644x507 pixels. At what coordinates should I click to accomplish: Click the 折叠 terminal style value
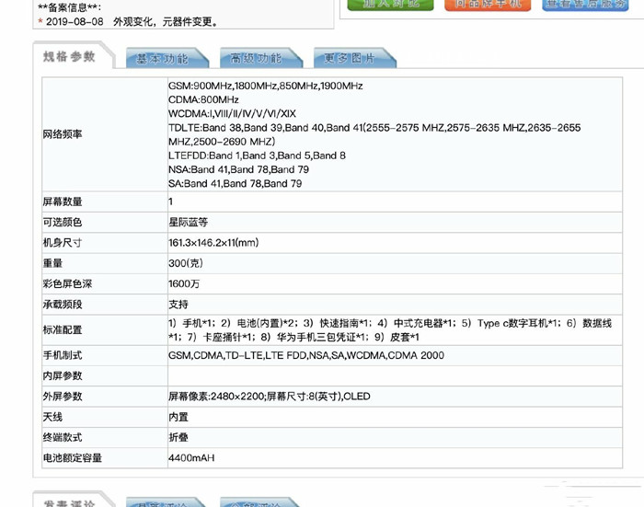tap(178, 436)
